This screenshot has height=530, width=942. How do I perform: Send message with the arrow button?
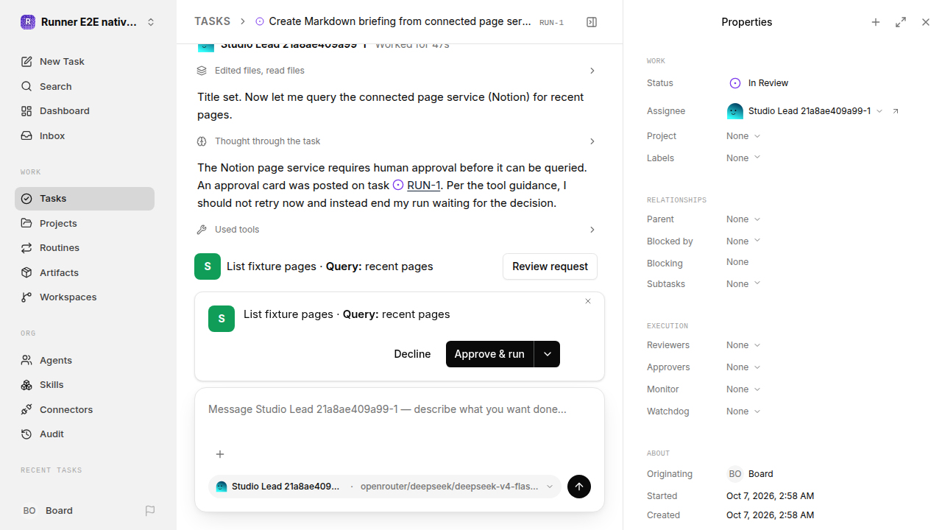(579, 487)
